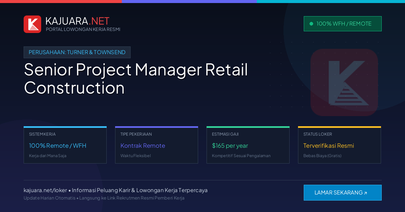Click the red Kajuara K logo icon

point(32,24)
